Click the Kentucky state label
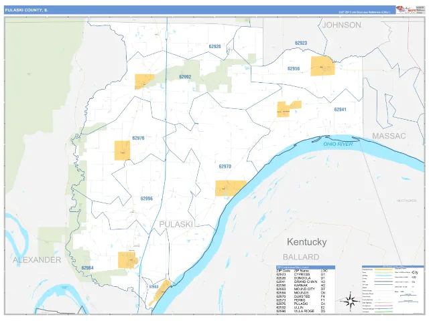 307,242
